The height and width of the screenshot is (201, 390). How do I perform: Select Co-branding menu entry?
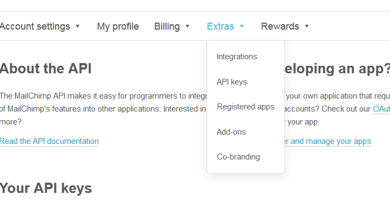tap(238, 157)
